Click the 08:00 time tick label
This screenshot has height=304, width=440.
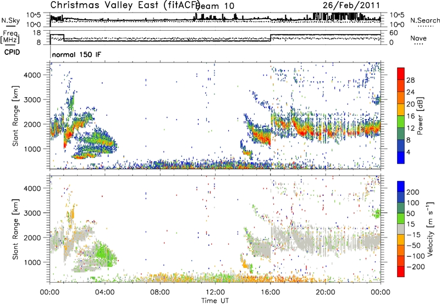160,292
